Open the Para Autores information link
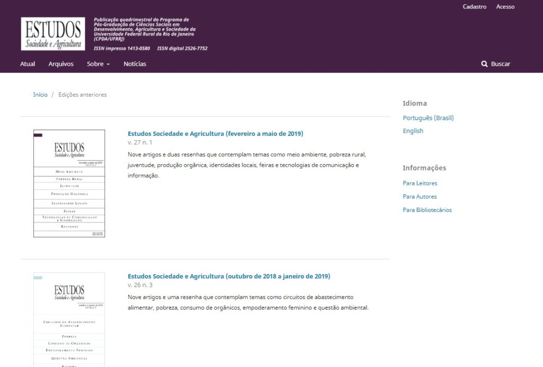 click(419, 197)
